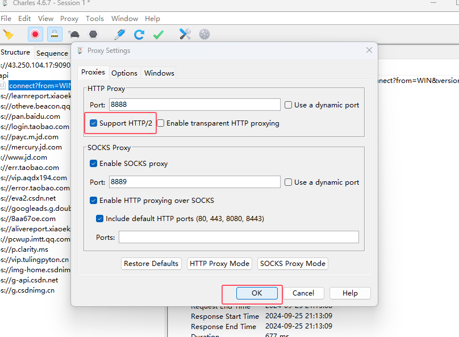Toggle Enable SOCKS proxy checkbox
Screen dimensions: 459x337
pos(93,163)
